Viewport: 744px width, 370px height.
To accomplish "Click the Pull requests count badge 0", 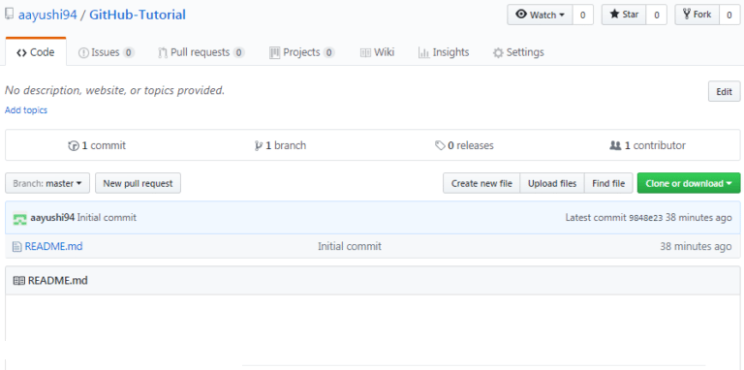I will (238, 52).
